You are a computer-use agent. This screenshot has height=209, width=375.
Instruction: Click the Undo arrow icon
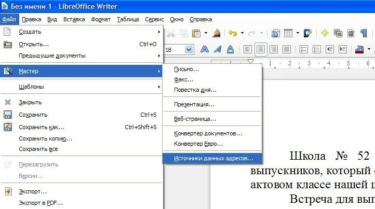pyautogui.click(x=233, y=33)
